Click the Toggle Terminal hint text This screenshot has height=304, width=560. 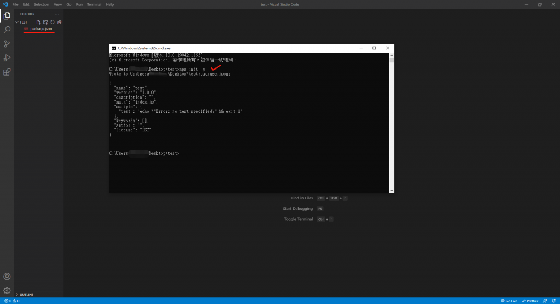click(298, 219)
